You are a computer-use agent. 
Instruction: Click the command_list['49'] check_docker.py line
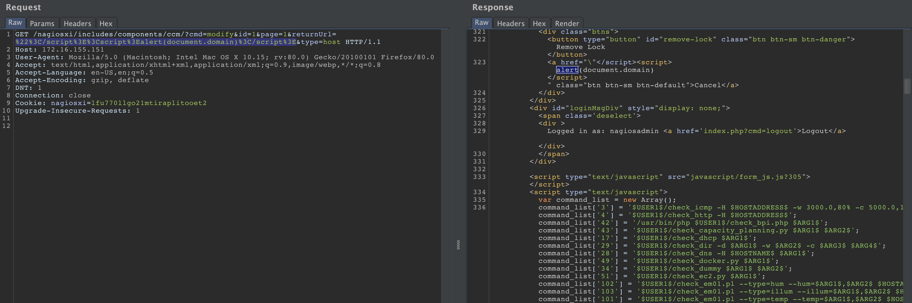(659, 261)
